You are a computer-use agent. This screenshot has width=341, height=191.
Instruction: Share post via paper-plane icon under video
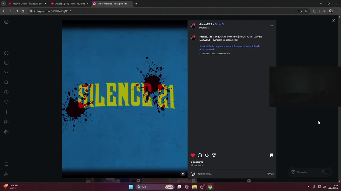click(214, 155)
